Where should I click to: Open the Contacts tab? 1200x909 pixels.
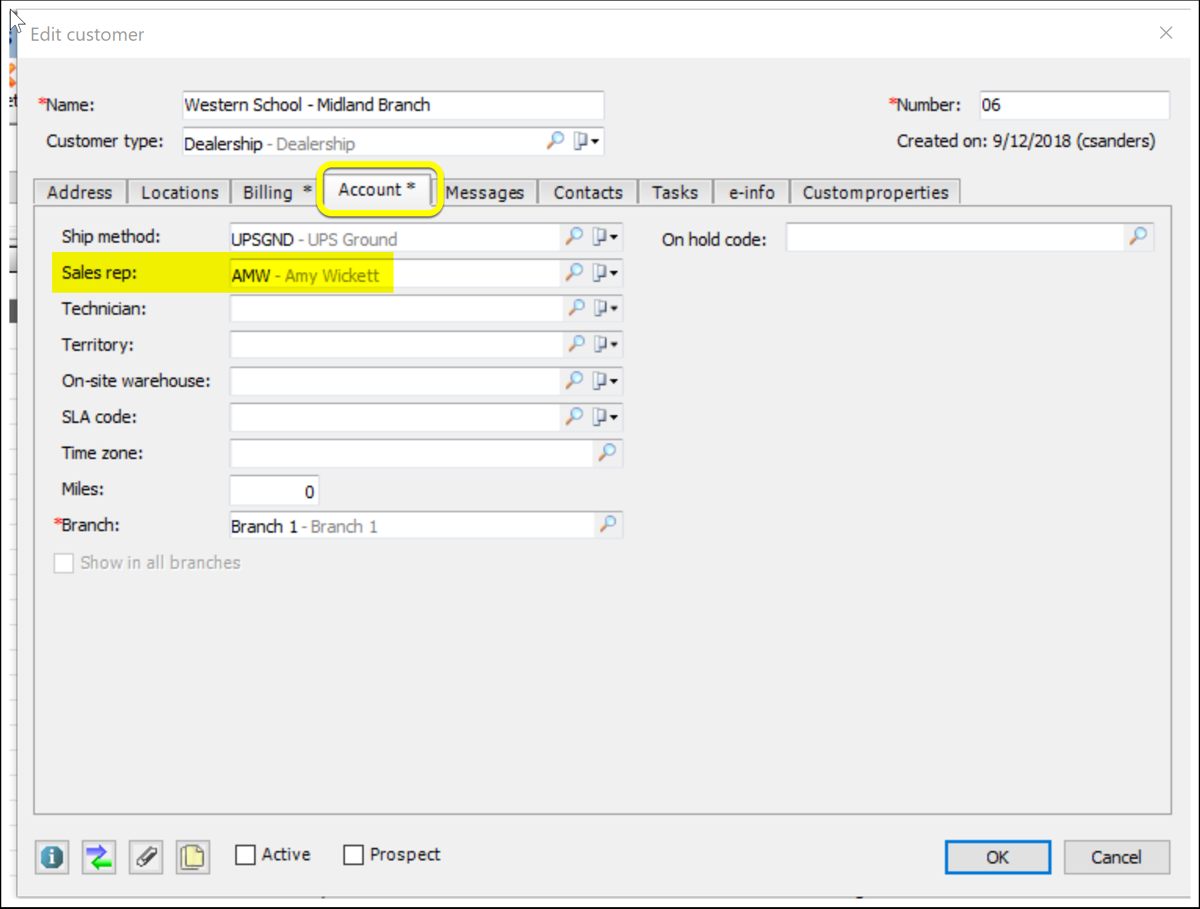point(587,192)
